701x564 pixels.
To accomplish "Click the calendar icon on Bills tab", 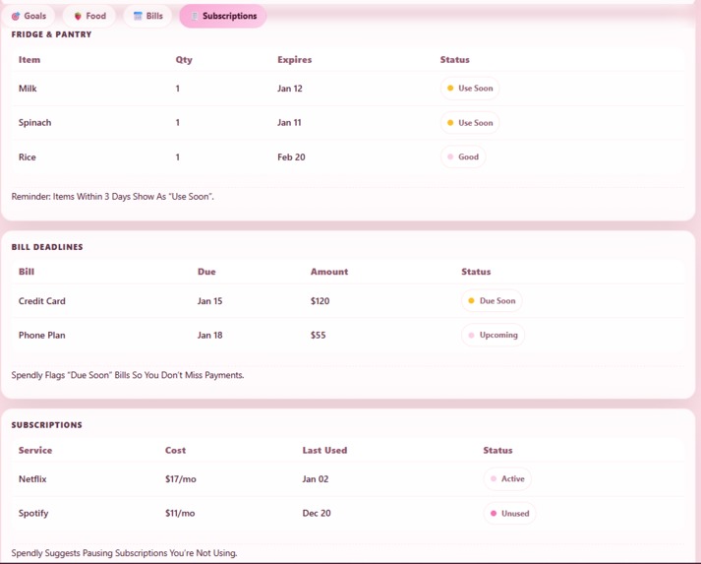I will pos(138,16).
